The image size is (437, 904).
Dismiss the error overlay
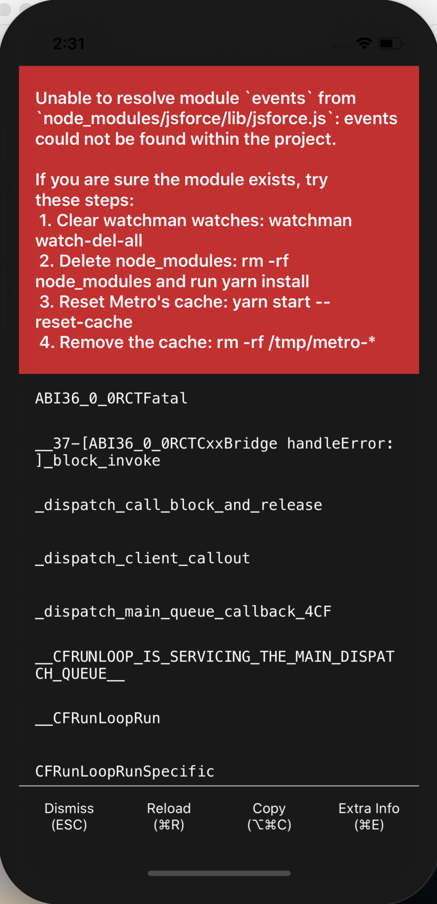coord(69,816)
